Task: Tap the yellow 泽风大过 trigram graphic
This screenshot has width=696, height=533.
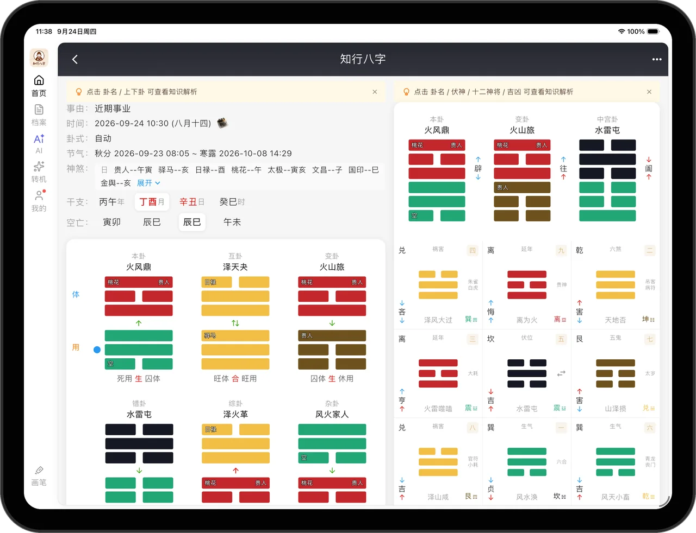Action: pos(438,285)
